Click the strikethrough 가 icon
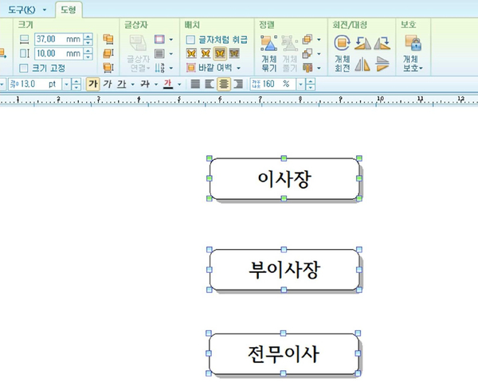The width and height of the screenshot is (478, 390). point(145,84)
